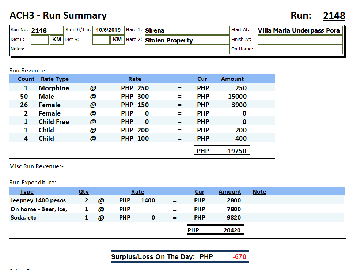Click the empty Finish At field
This screenshot has width=364, height=270.
(300, 40)
